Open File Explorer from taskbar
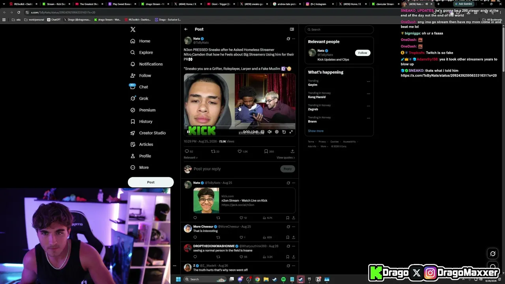 click(266, 279)
